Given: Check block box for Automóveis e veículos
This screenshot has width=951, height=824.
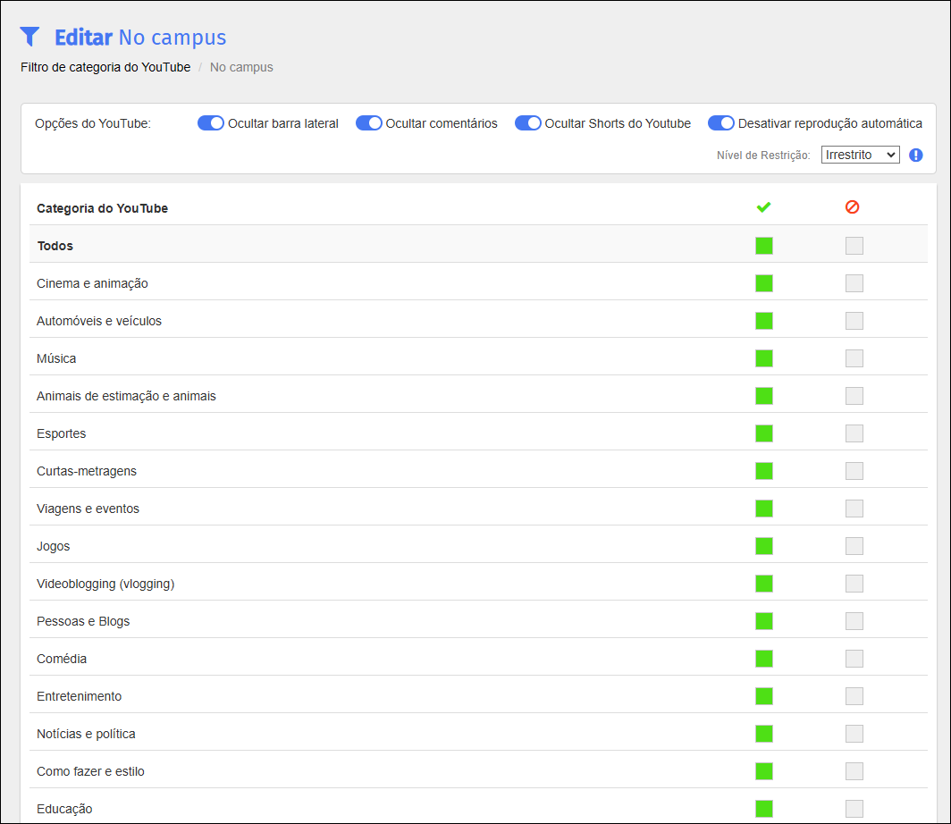Looking at the screenshot, I should 854,321.
